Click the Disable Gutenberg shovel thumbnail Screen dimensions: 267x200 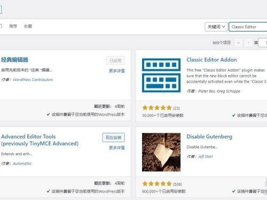coord(161,152)
